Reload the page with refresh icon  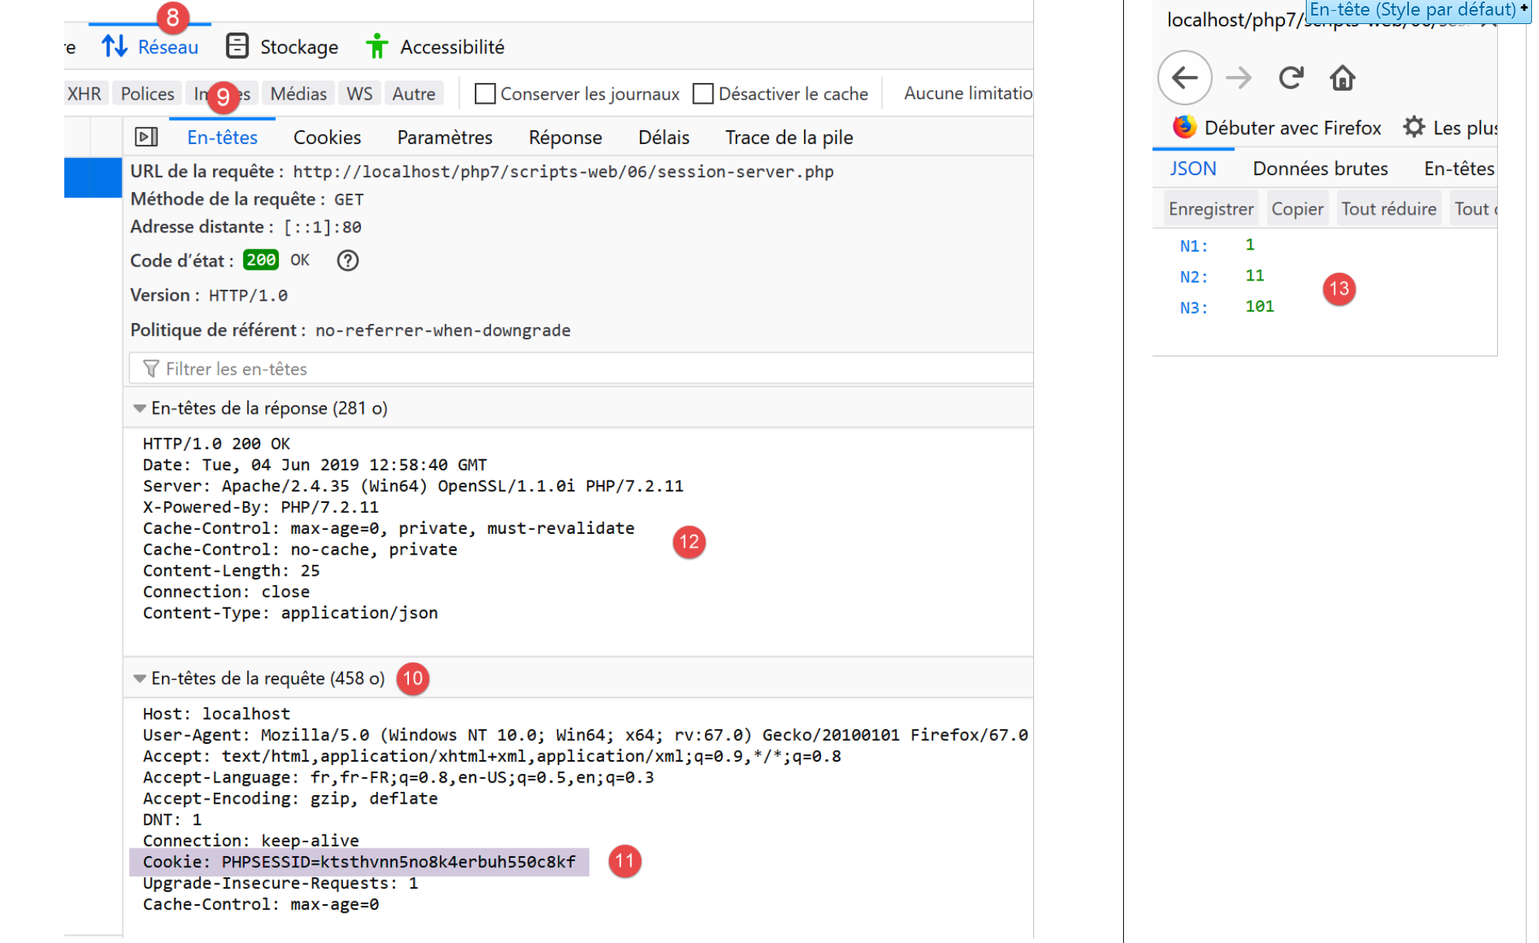[x=1290, y=78]
